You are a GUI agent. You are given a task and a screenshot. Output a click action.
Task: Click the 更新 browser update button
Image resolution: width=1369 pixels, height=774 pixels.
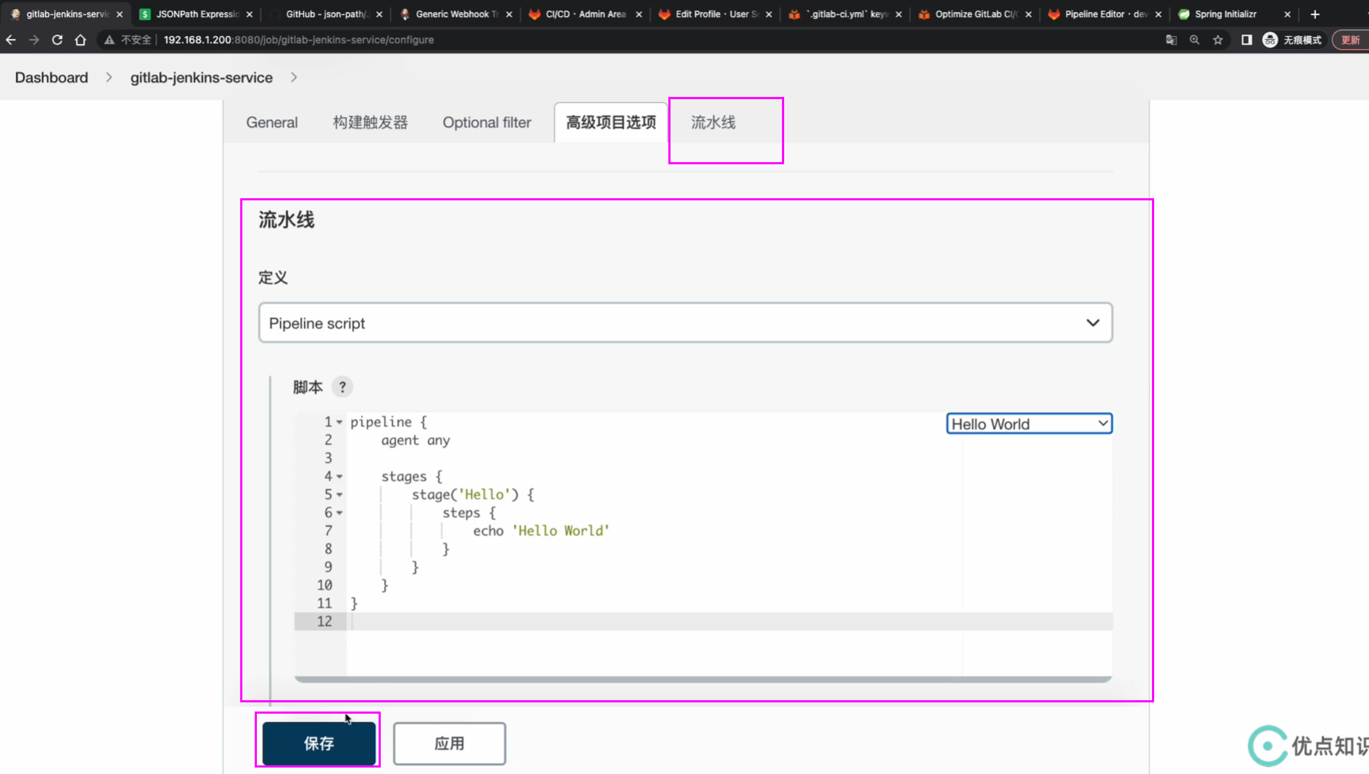coord(1351,40)
